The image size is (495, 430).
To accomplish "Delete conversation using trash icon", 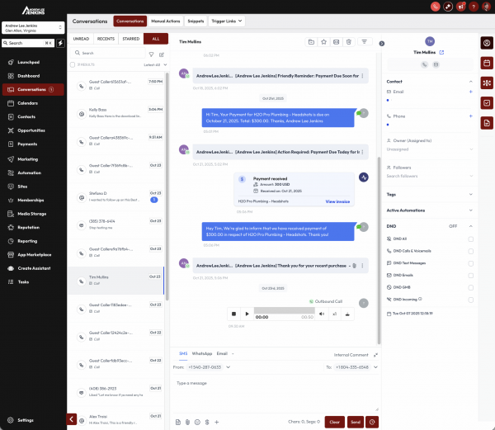I will point(349,41).
